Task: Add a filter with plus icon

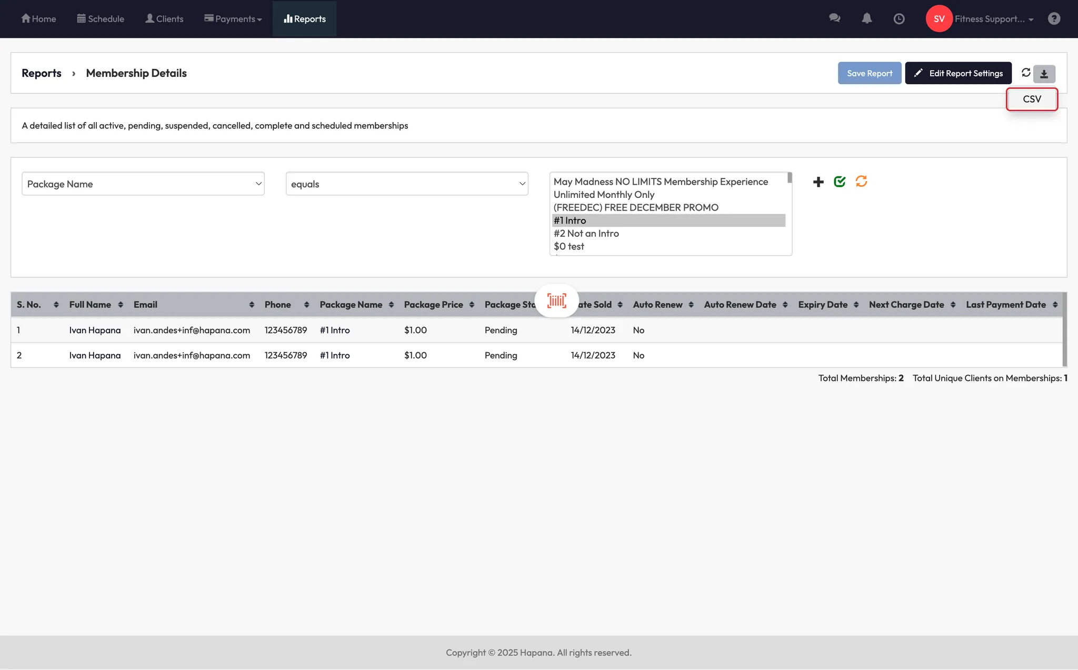Action: click(x=819, y=182)
